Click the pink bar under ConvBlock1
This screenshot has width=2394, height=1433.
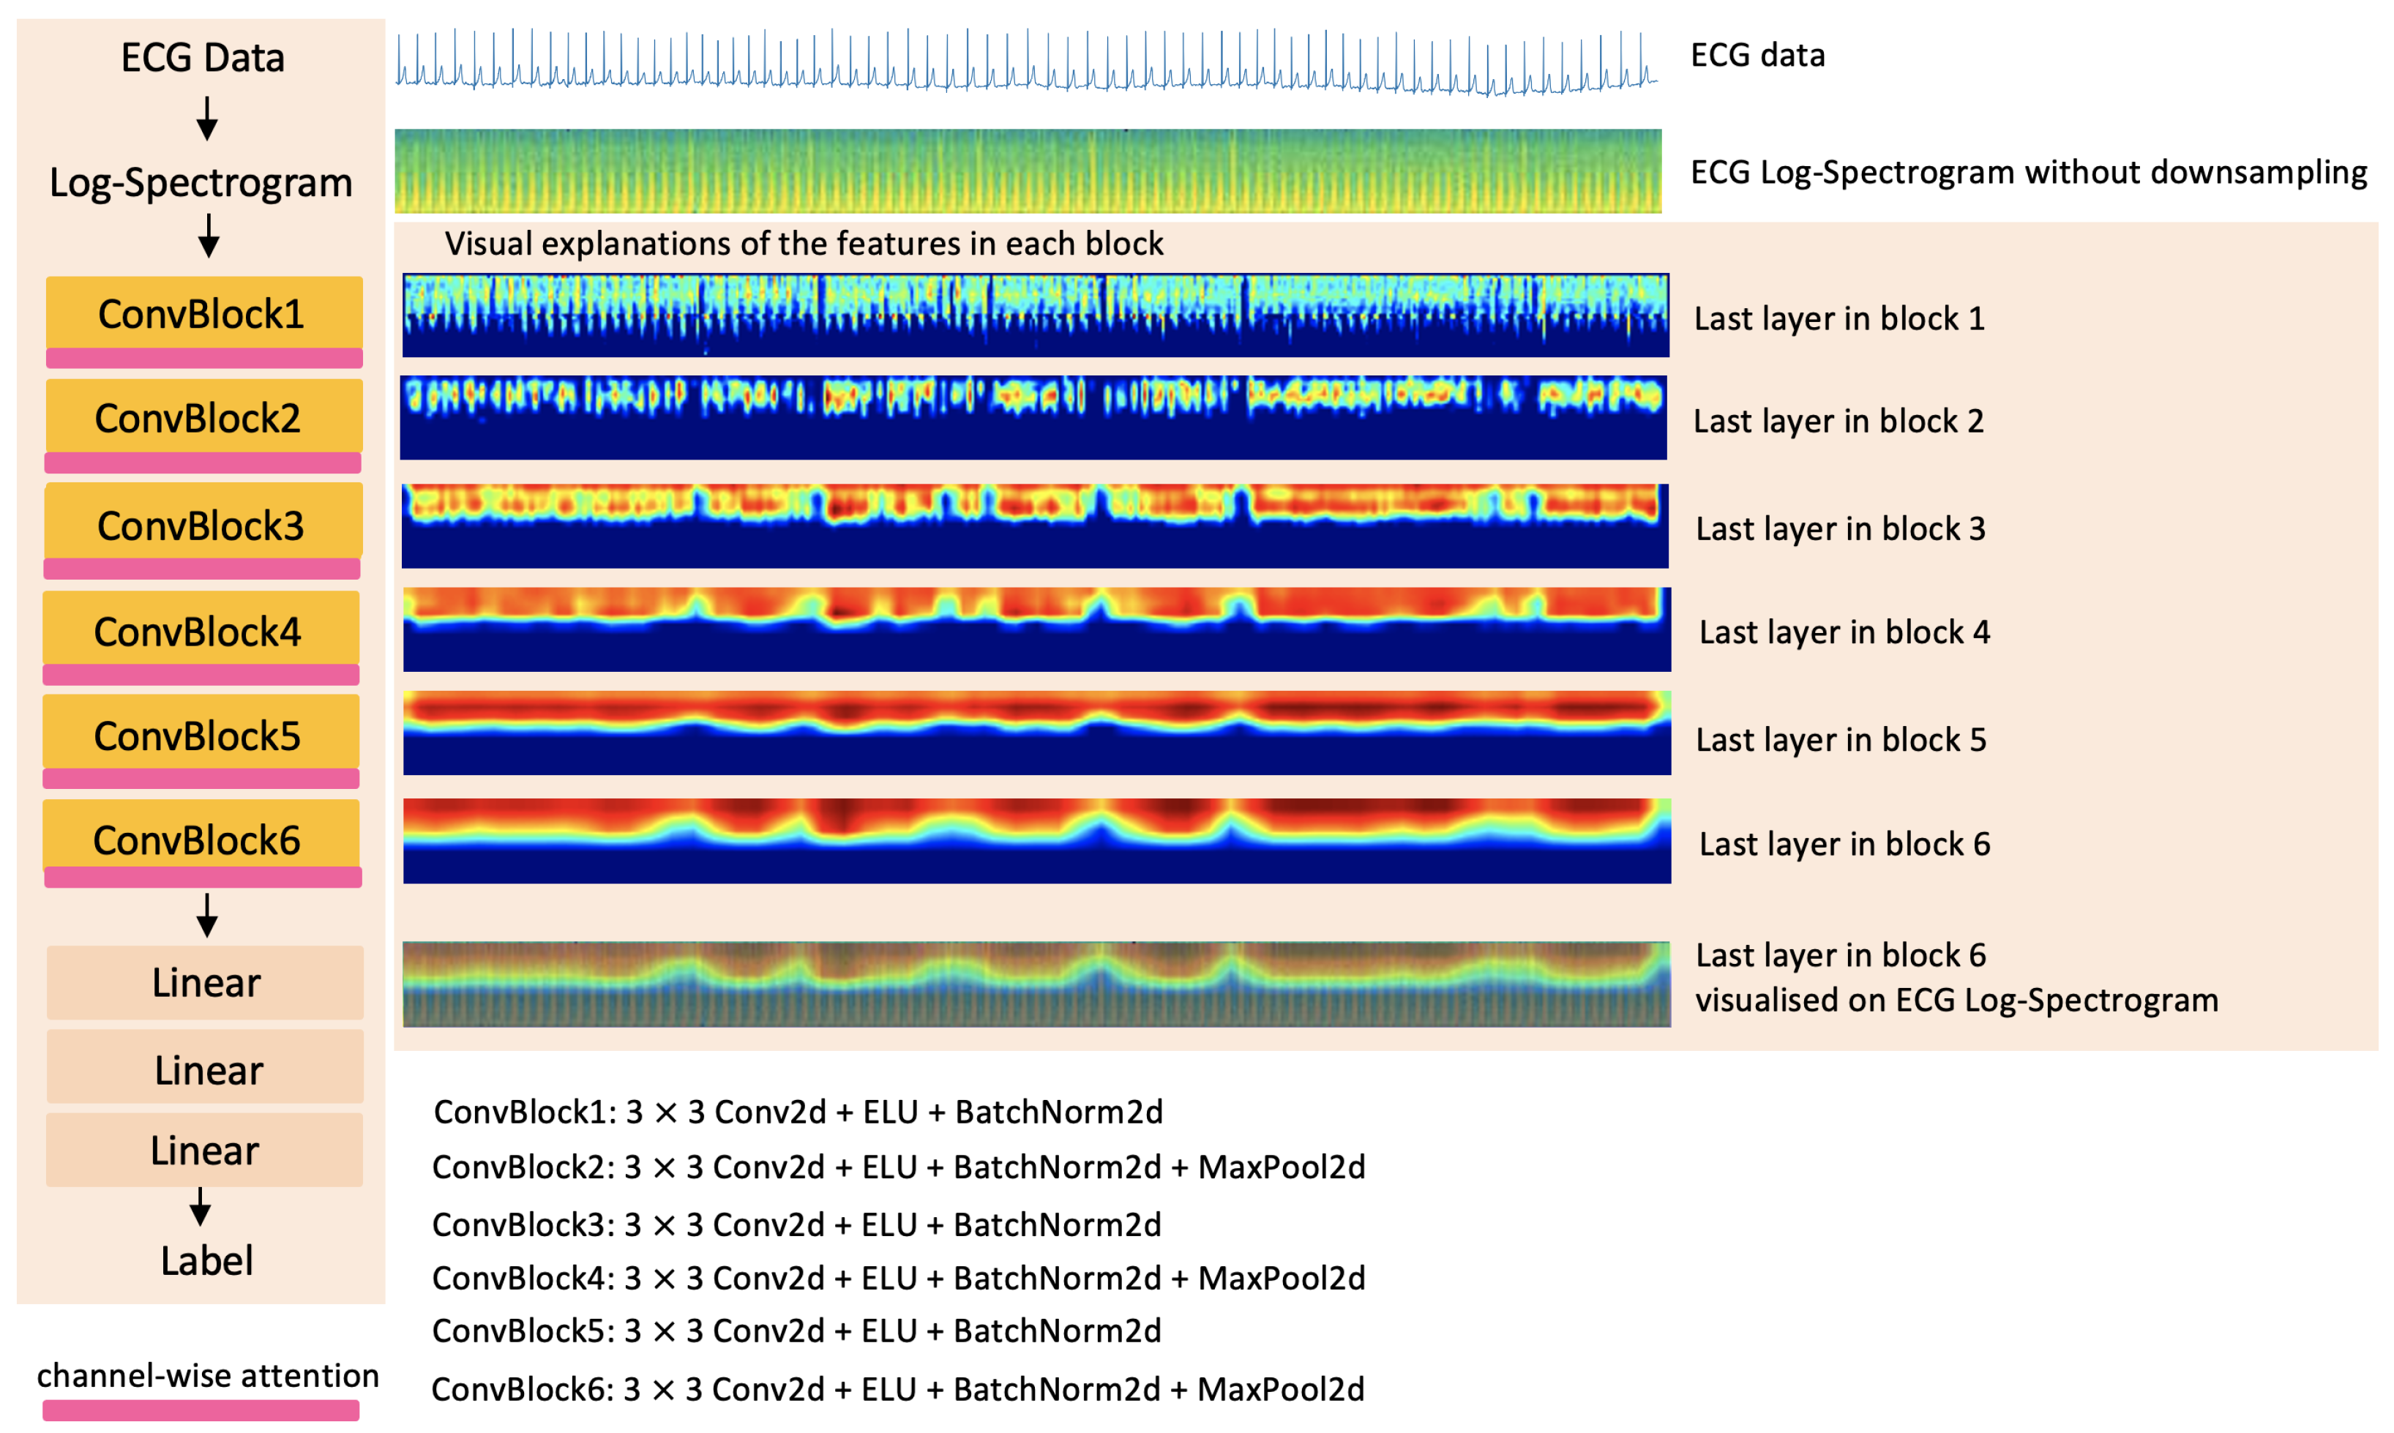click(203, 359)
